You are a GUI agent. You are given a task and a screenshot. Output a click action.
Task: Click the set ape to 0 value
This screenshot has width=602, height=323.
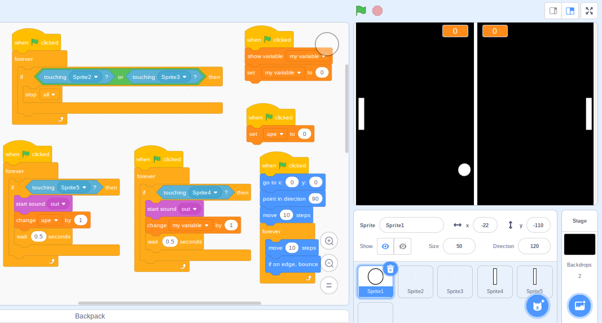[305, 134]
